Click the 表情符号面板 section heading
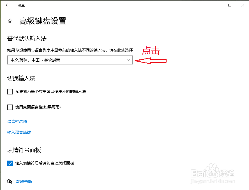The height and width of the screenshot is (190, 249). tap(24, 150)
